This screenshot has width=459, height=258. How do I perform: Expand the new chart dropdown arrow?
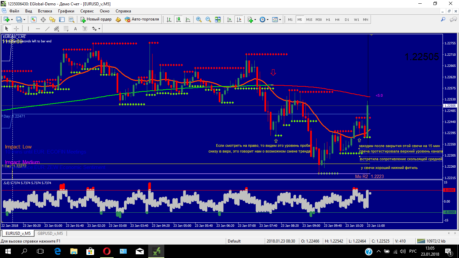tap(12, 19)
